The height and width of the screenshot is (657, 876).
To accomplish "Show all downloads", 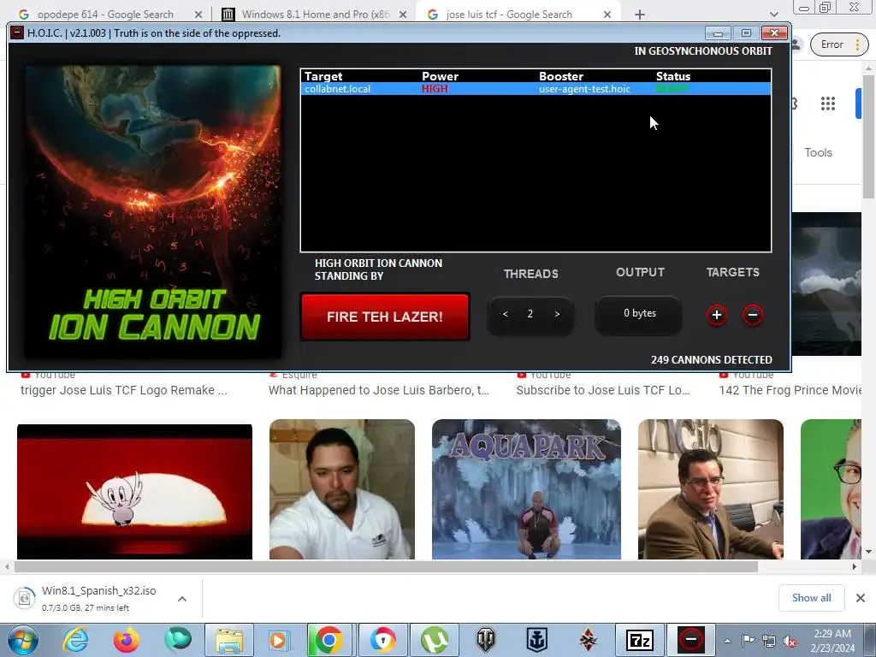I will (811, 598).
